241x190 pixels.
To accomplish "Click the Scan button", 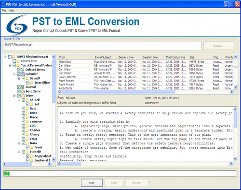I will tap(114, 183).
